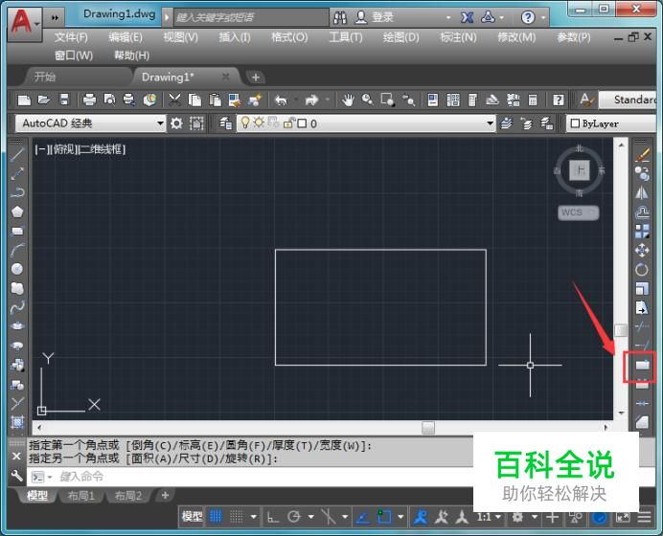Click the Open file icon
This screenshot has width=663, height=536.
coord(44,100)
